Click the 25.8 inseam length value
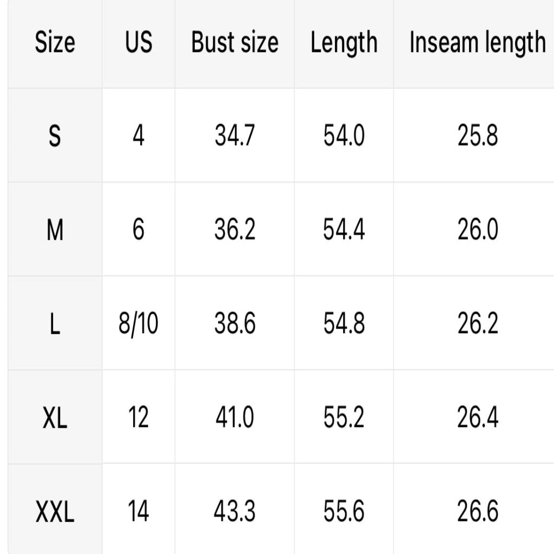Viewport: 554px width, 554px height. tap(477, 136)
